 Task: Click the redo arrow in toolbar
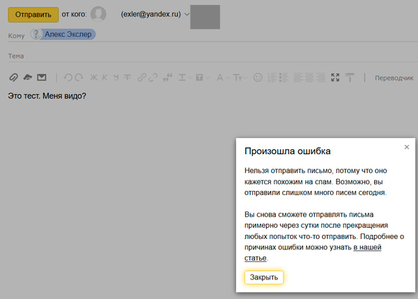[79, 77]
